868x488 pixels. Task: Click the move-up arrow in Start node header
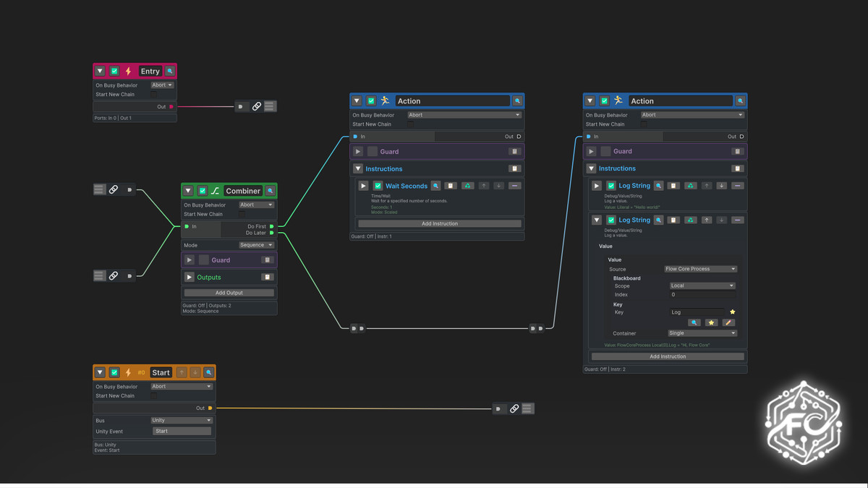182,372
